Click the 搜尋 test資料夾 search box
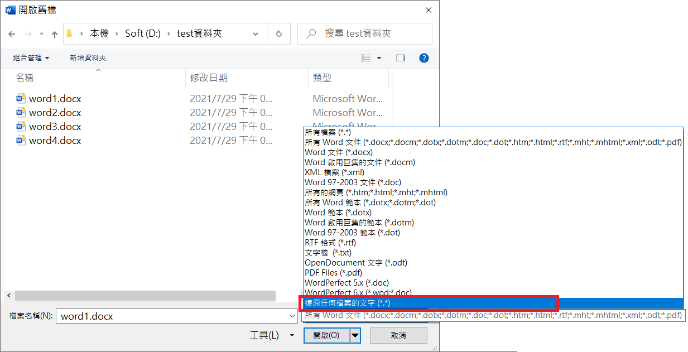Viewport: 688px width, 352px height. point(371,33)
